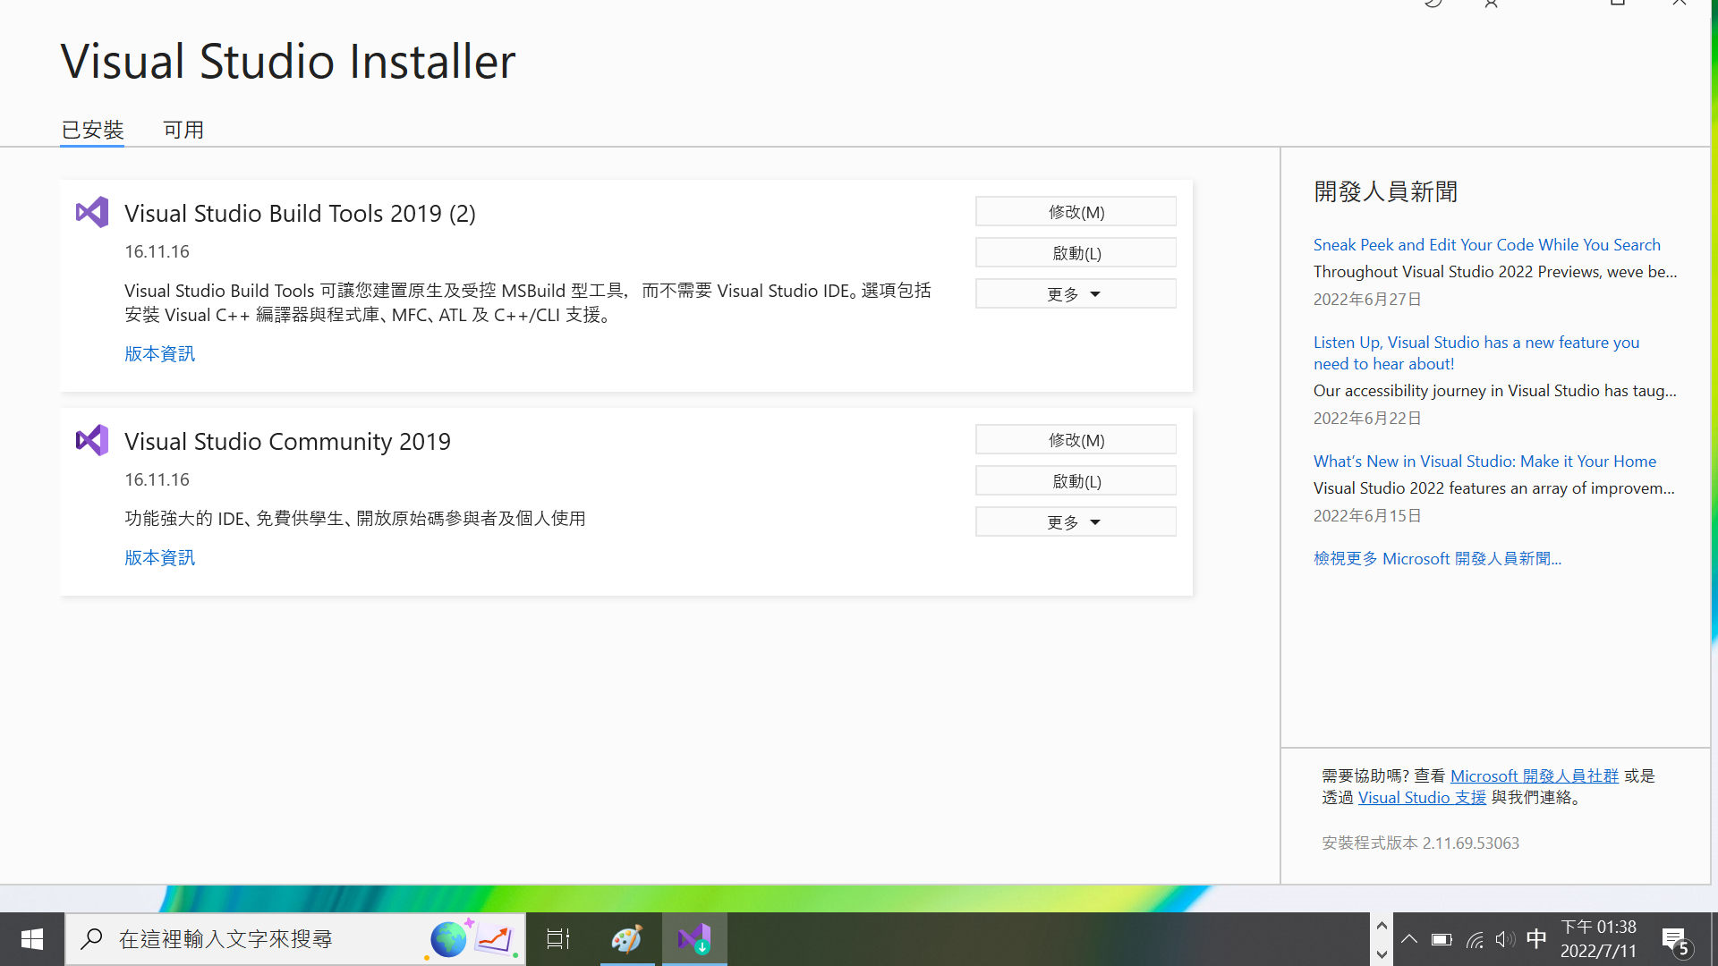Open 版本資訊 link for Community 2019

pyautogui.click(x=159, y=557)
